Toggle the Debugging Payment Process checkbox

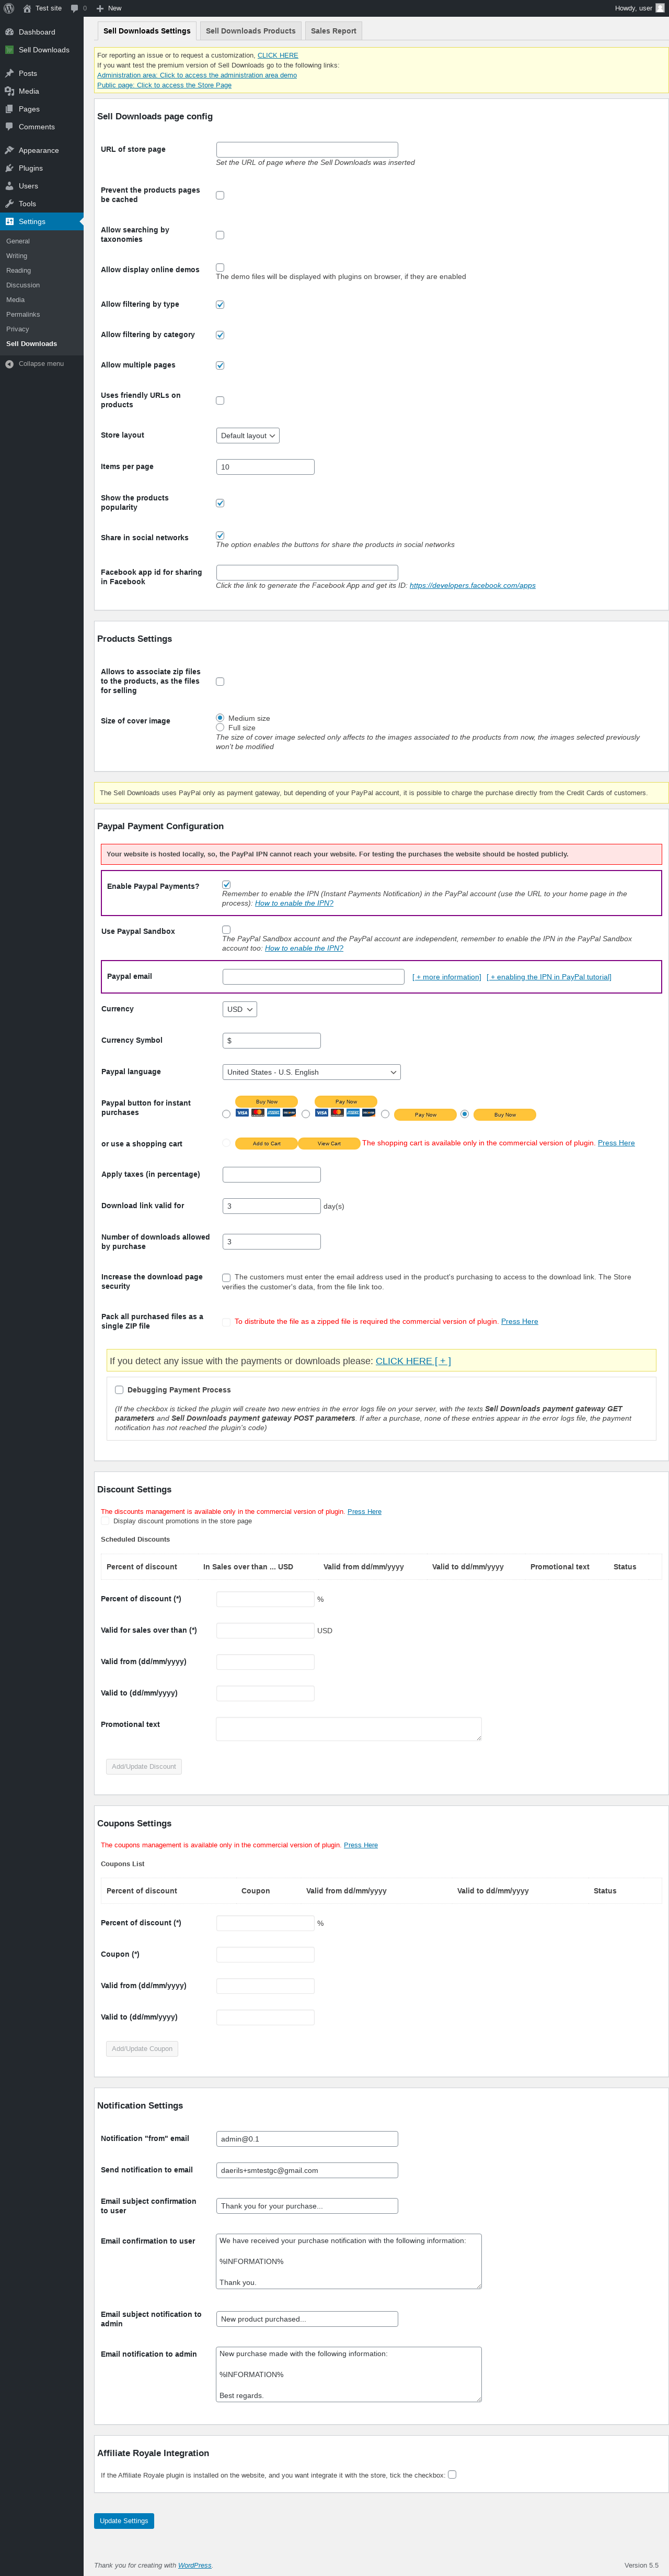coord(120,1390)
